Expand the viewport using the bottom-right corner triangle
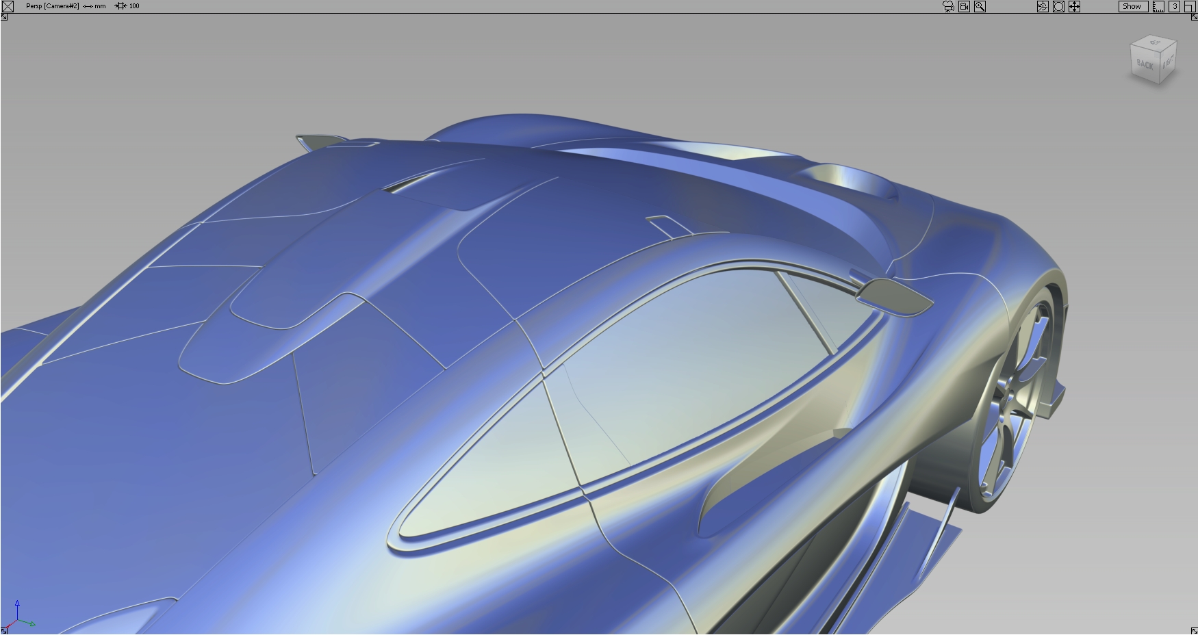Image resolution: width=1198 pixels, height=635 pixels. pos(1193,630)
